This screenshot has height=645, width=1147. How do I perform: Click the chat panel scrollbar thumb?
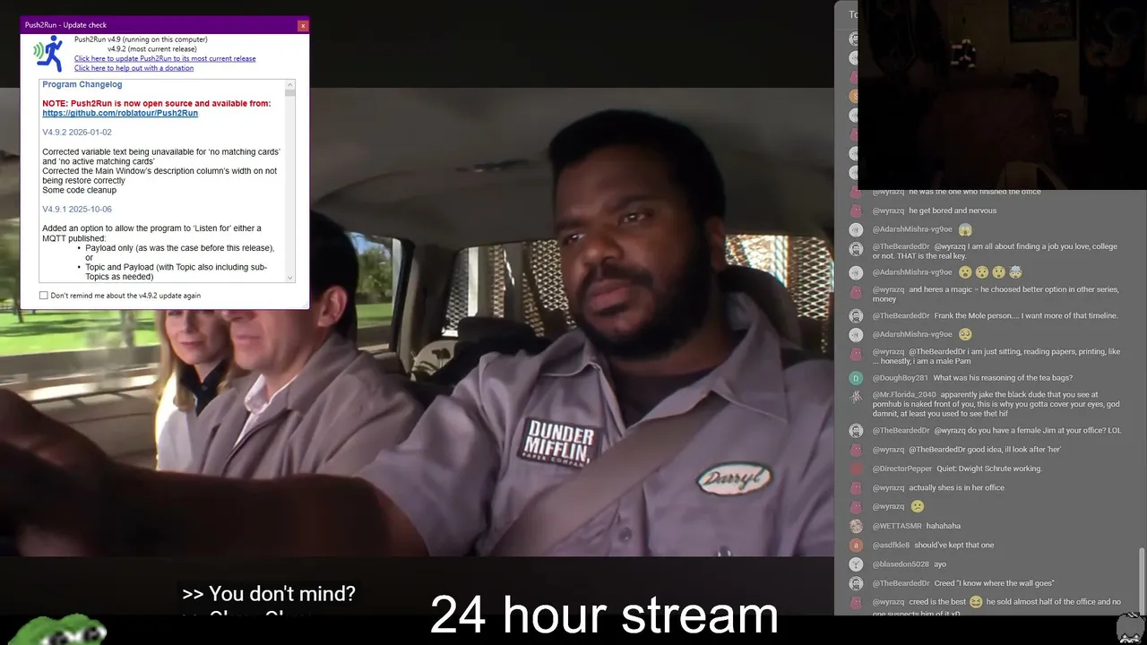[1142, 581]
